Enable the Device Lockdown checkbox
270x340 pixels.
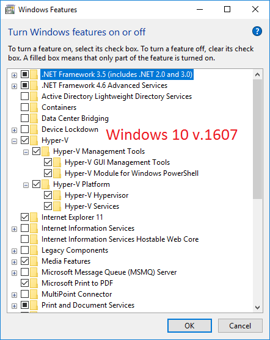(25, 129)
